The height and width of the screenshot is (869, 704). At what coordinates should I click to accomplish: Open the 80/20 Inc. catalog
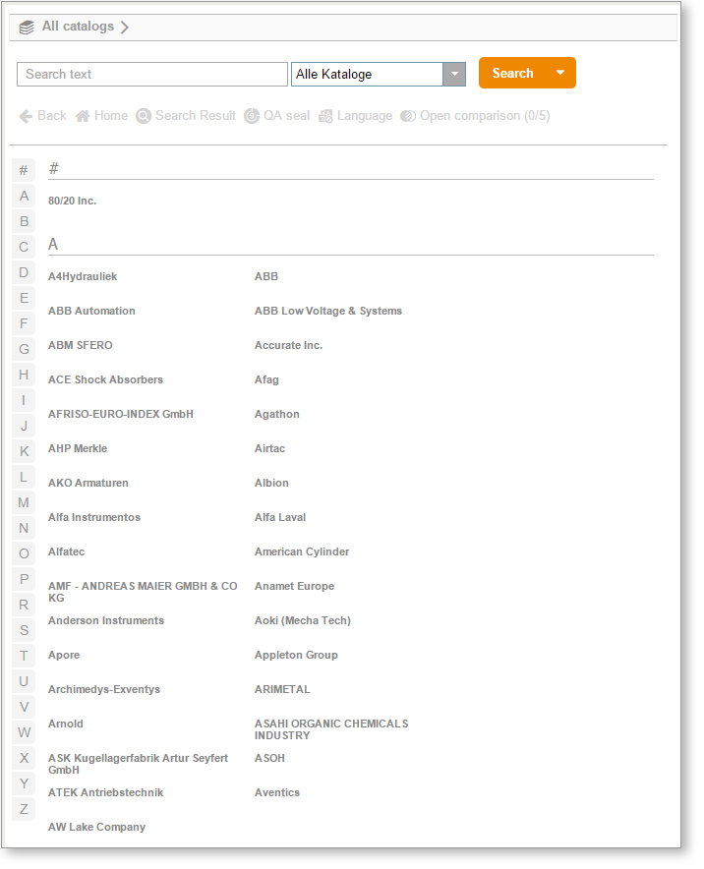[72, 201]
